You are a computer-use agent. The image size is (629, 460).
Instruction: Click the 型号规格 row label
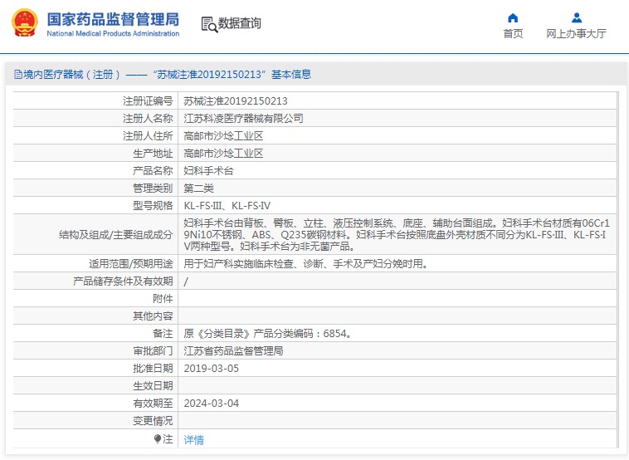click(153, 206)
